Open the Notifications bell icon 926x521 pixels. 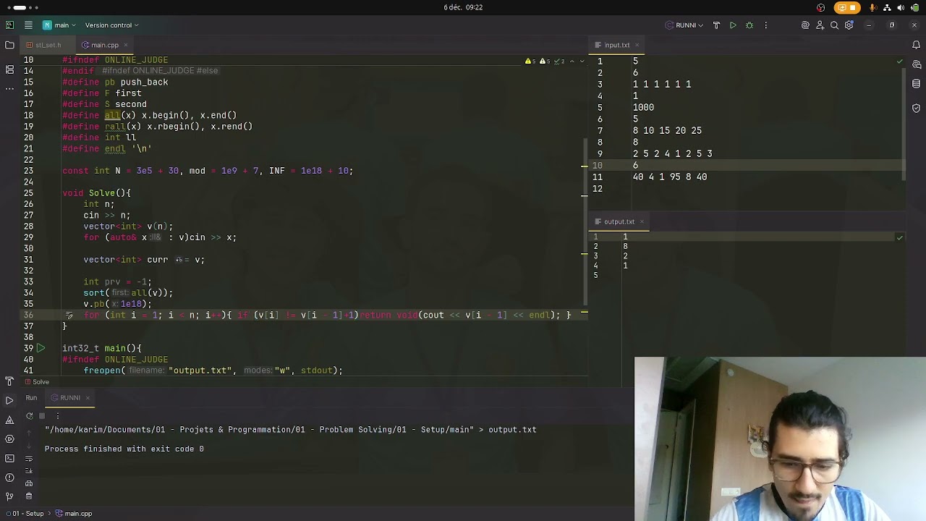(916, 45)
